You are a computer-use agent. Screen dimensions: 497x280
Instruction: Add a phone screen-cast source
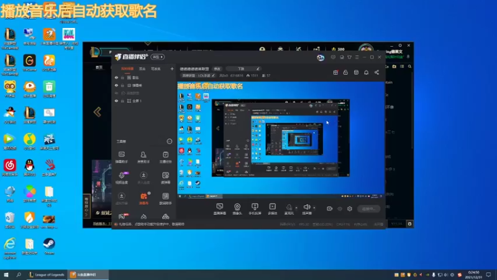255,209
